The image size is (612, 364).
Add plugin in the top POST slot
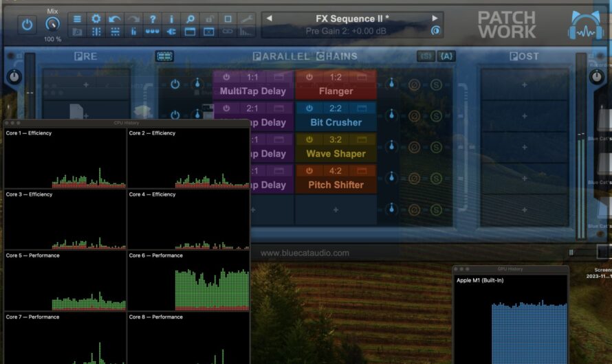coord(524,84)
